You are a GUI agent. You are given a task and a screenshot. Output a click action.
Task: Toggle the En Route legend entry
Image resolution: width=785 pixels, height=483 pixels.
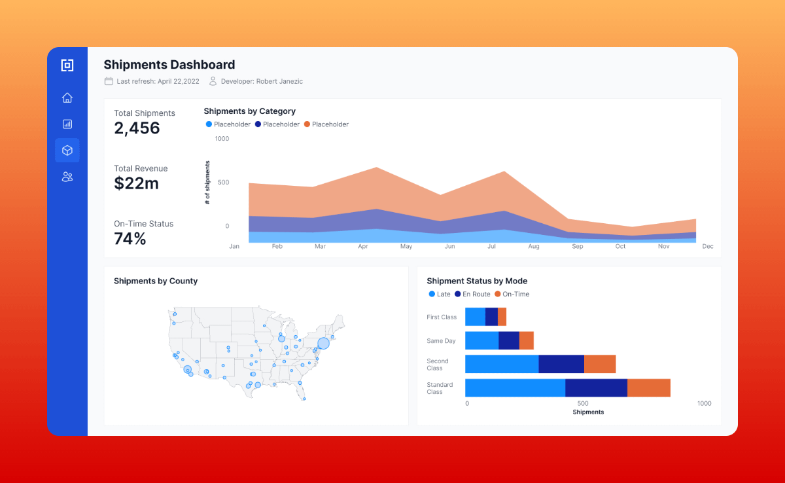click(x=472, y=295)
